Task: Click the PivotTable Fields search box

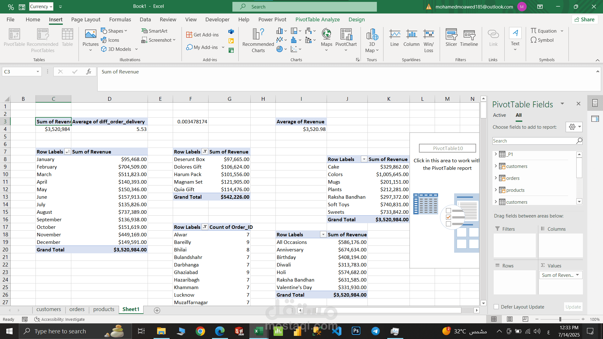Action: pyautogui.click(x=534, y=141)
